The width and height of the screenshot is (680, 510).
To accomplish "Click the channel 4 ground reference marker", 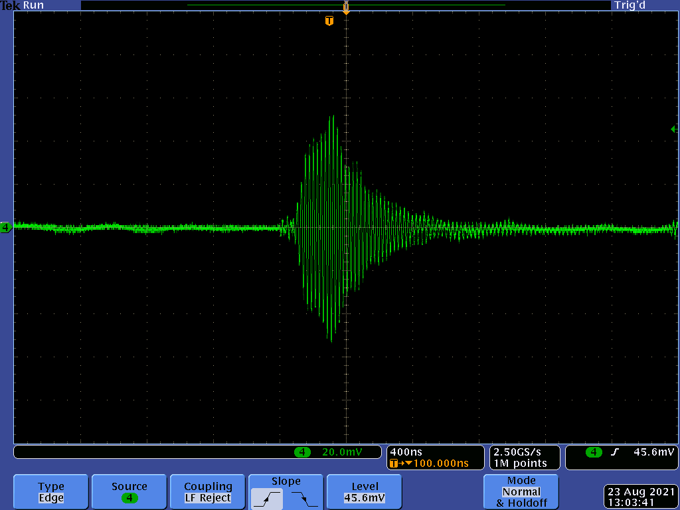I will (x=6, y=228).
